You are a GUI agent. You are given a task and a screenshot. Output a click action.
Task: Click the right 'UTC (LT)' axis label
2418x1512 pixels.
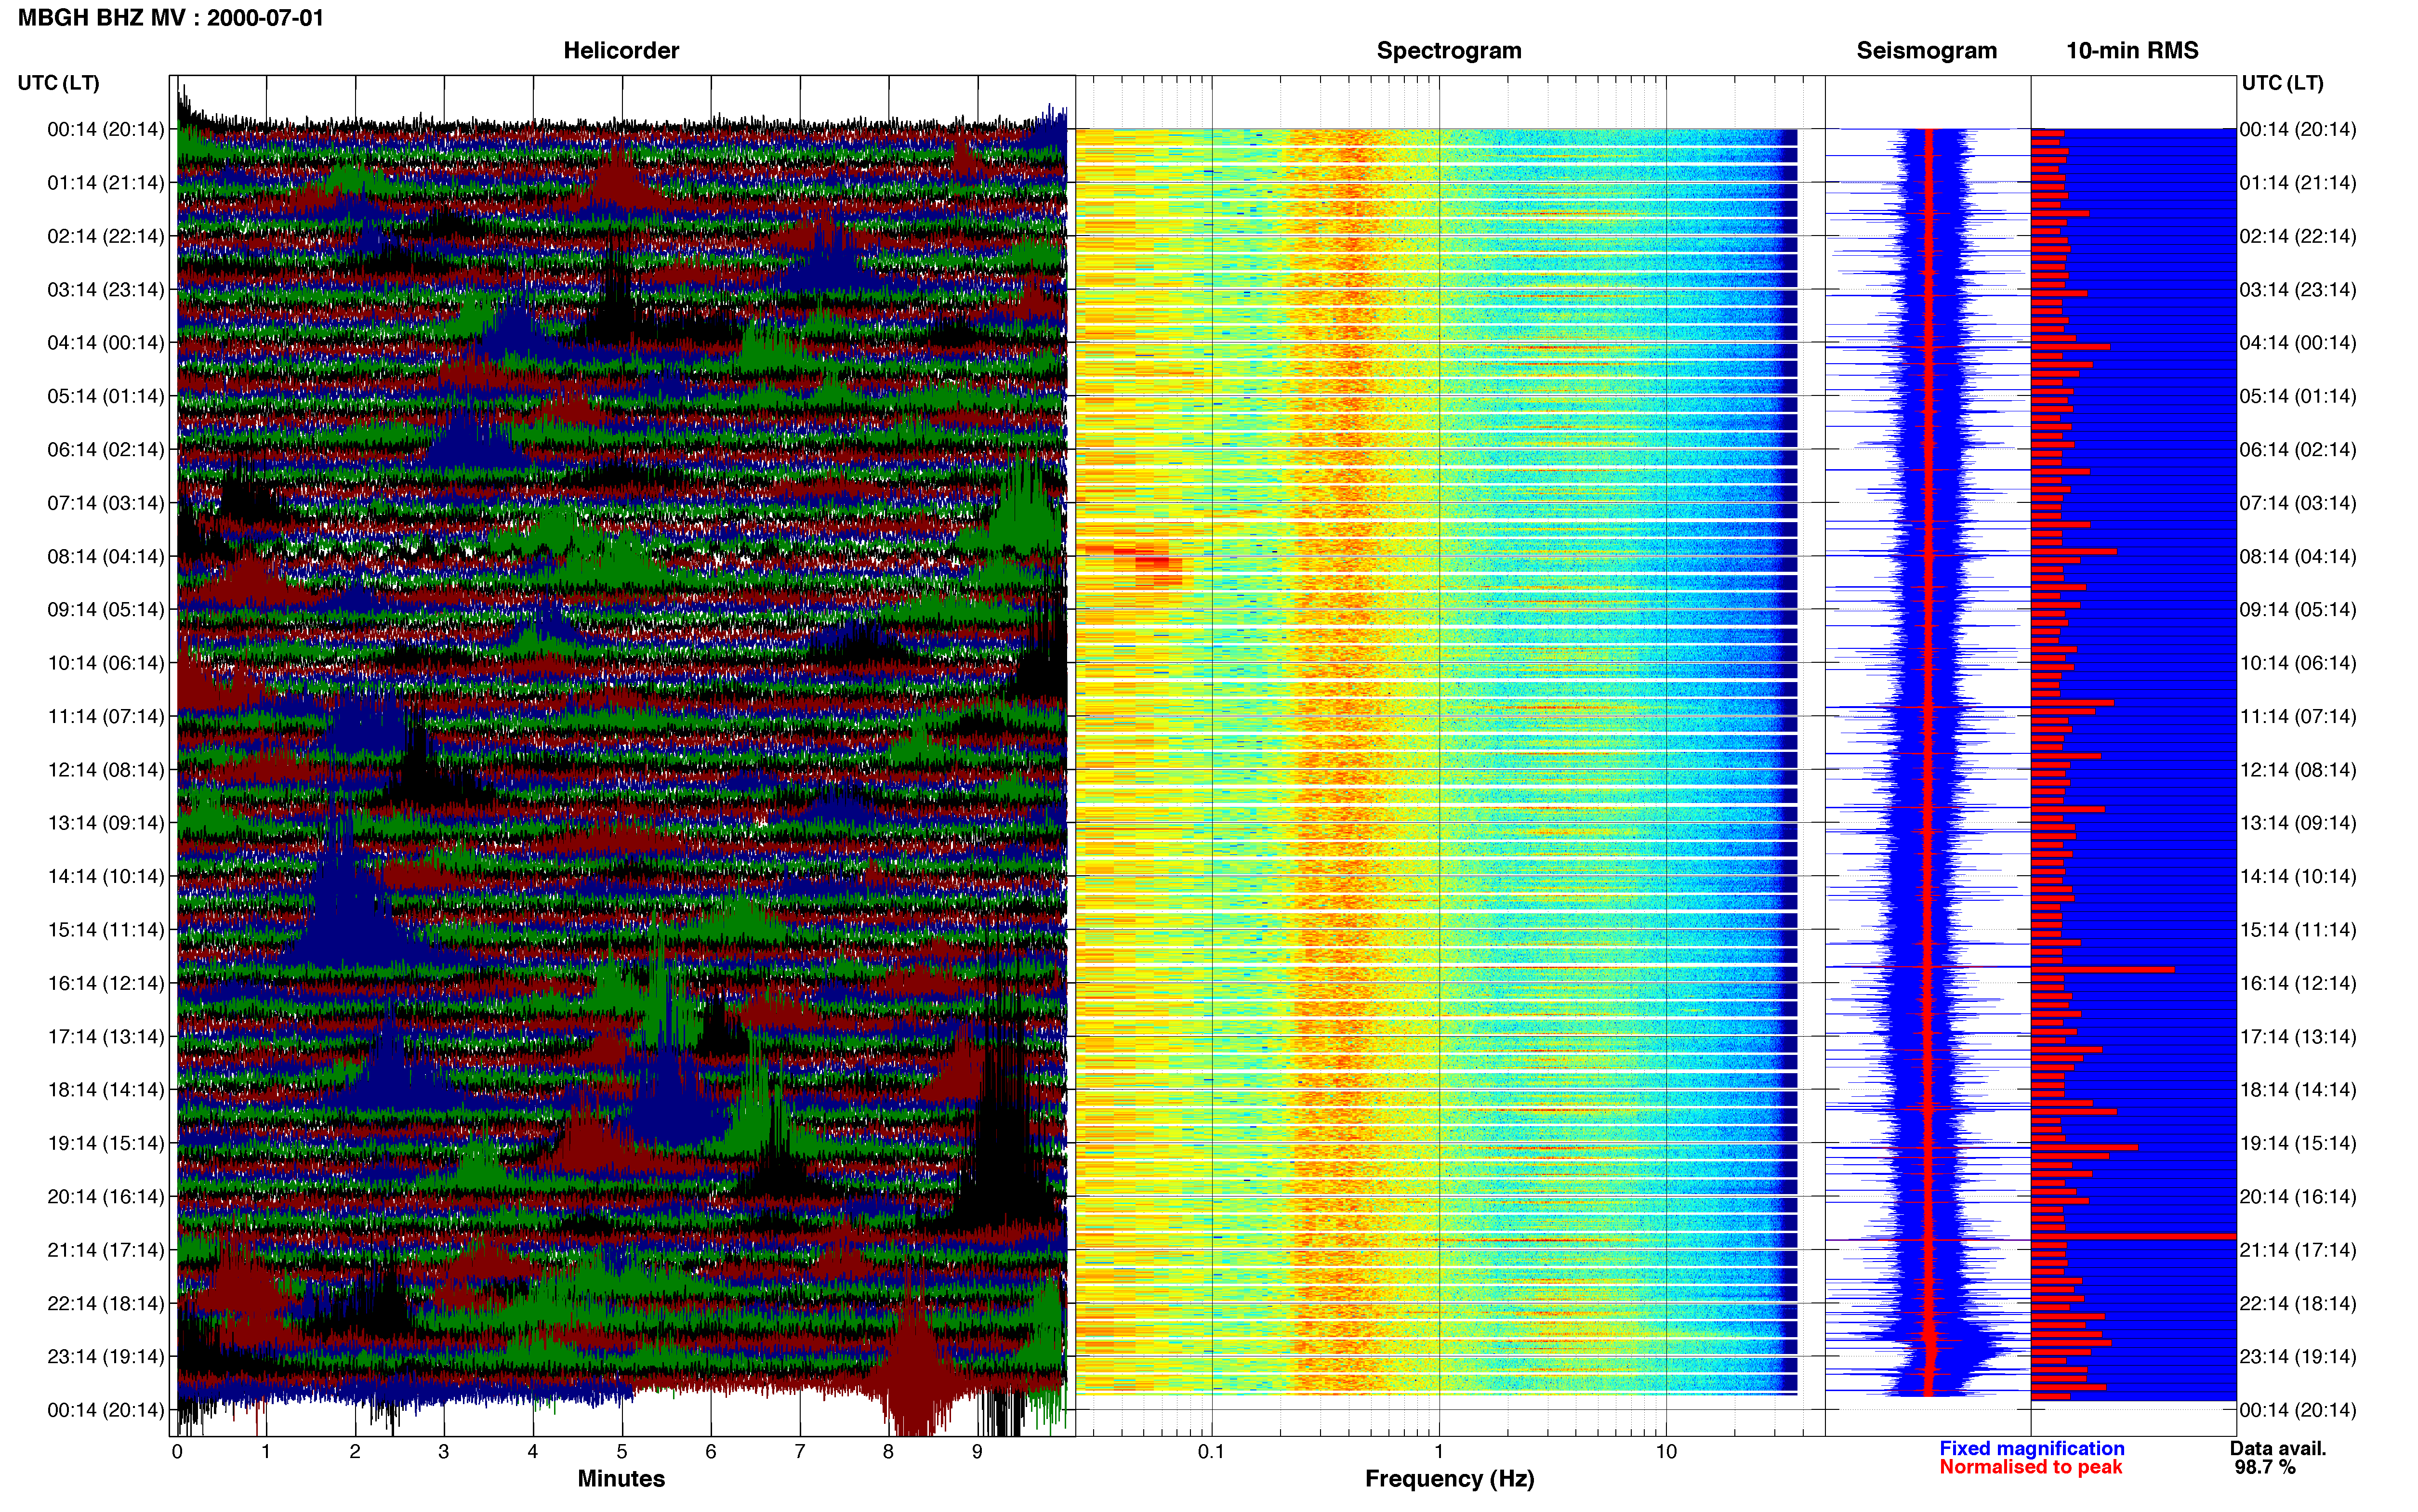(x=2282, y=83)
